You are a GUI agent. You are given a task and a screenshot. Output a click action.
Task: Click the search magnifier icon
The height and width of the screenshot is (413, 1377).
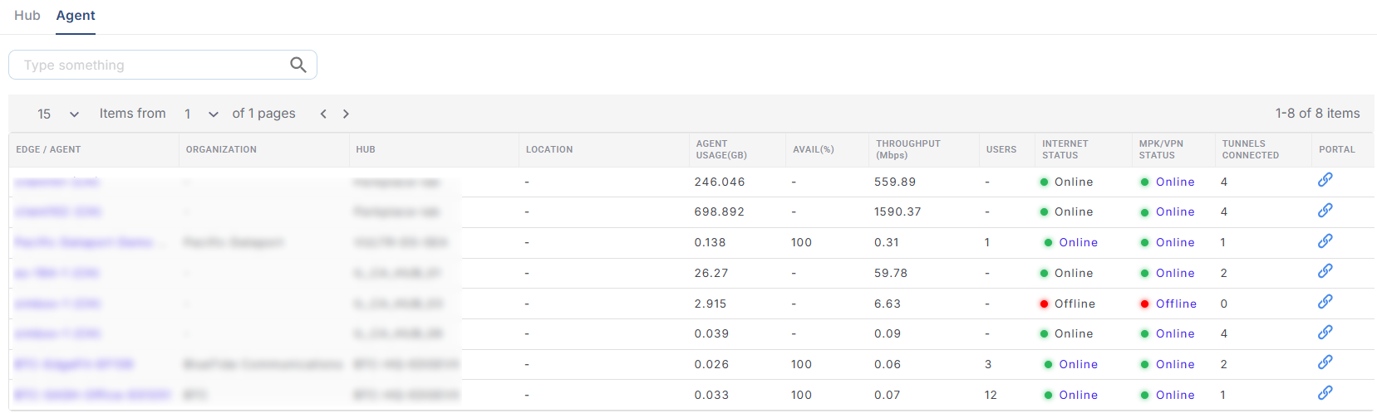click(x=298, y=65)
